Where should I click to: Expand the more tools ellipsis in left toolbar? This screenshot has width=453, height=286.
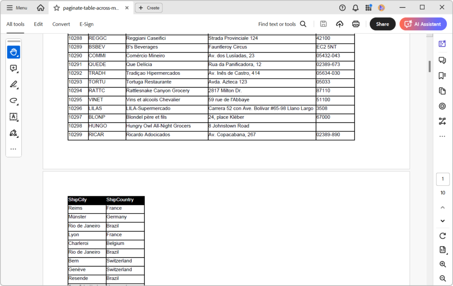(14, 149)
